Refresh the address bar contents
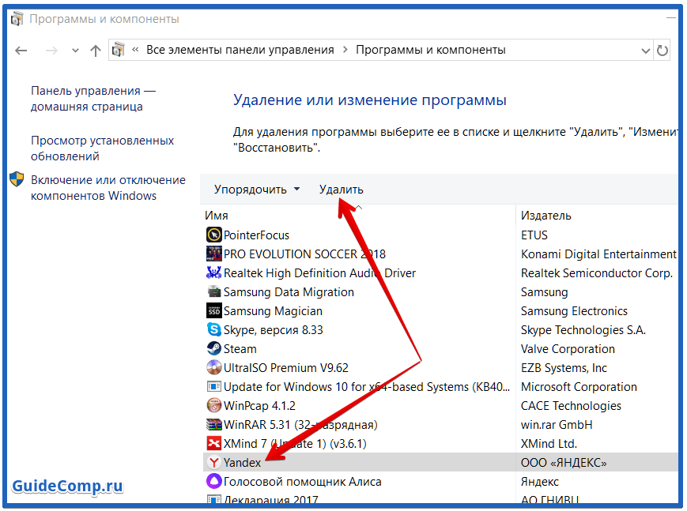Viewport: 687px width, 511px height. click(x=662, y=51)
